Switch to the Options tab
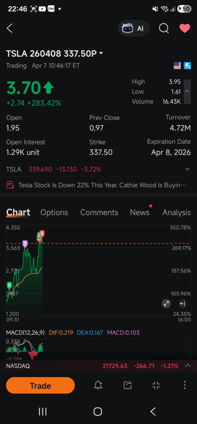This screenshot has height=424, width=197. point(54,212)
